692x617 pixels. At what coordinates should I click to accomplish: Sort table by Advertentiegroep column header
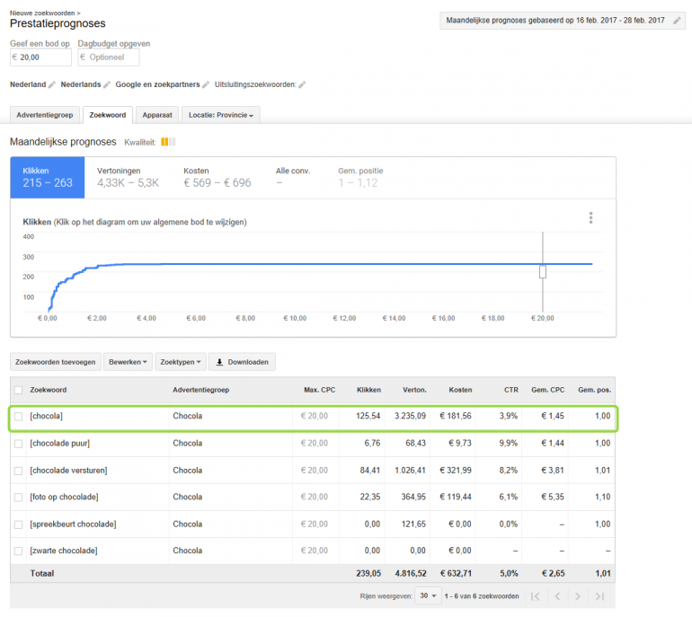(200, 390)
